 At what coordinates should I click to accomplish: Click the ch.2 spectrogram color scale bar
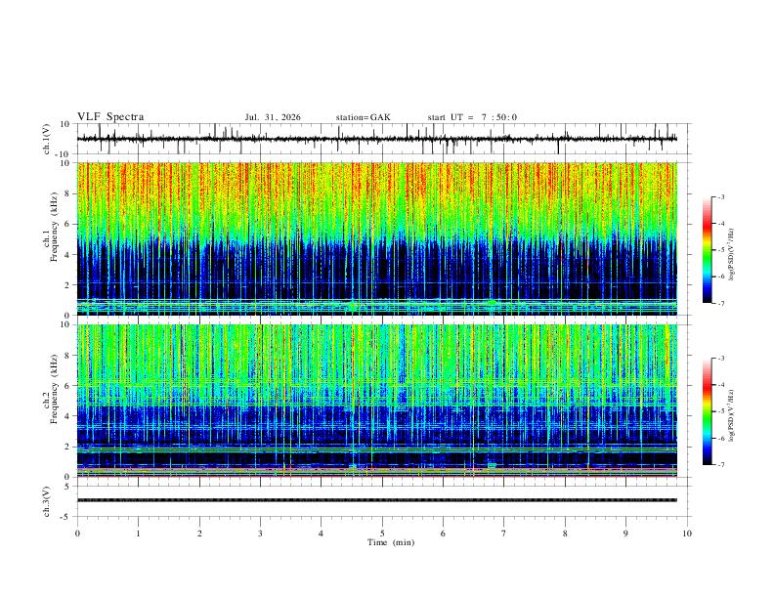pyautogui.click(x=708, y=411)
